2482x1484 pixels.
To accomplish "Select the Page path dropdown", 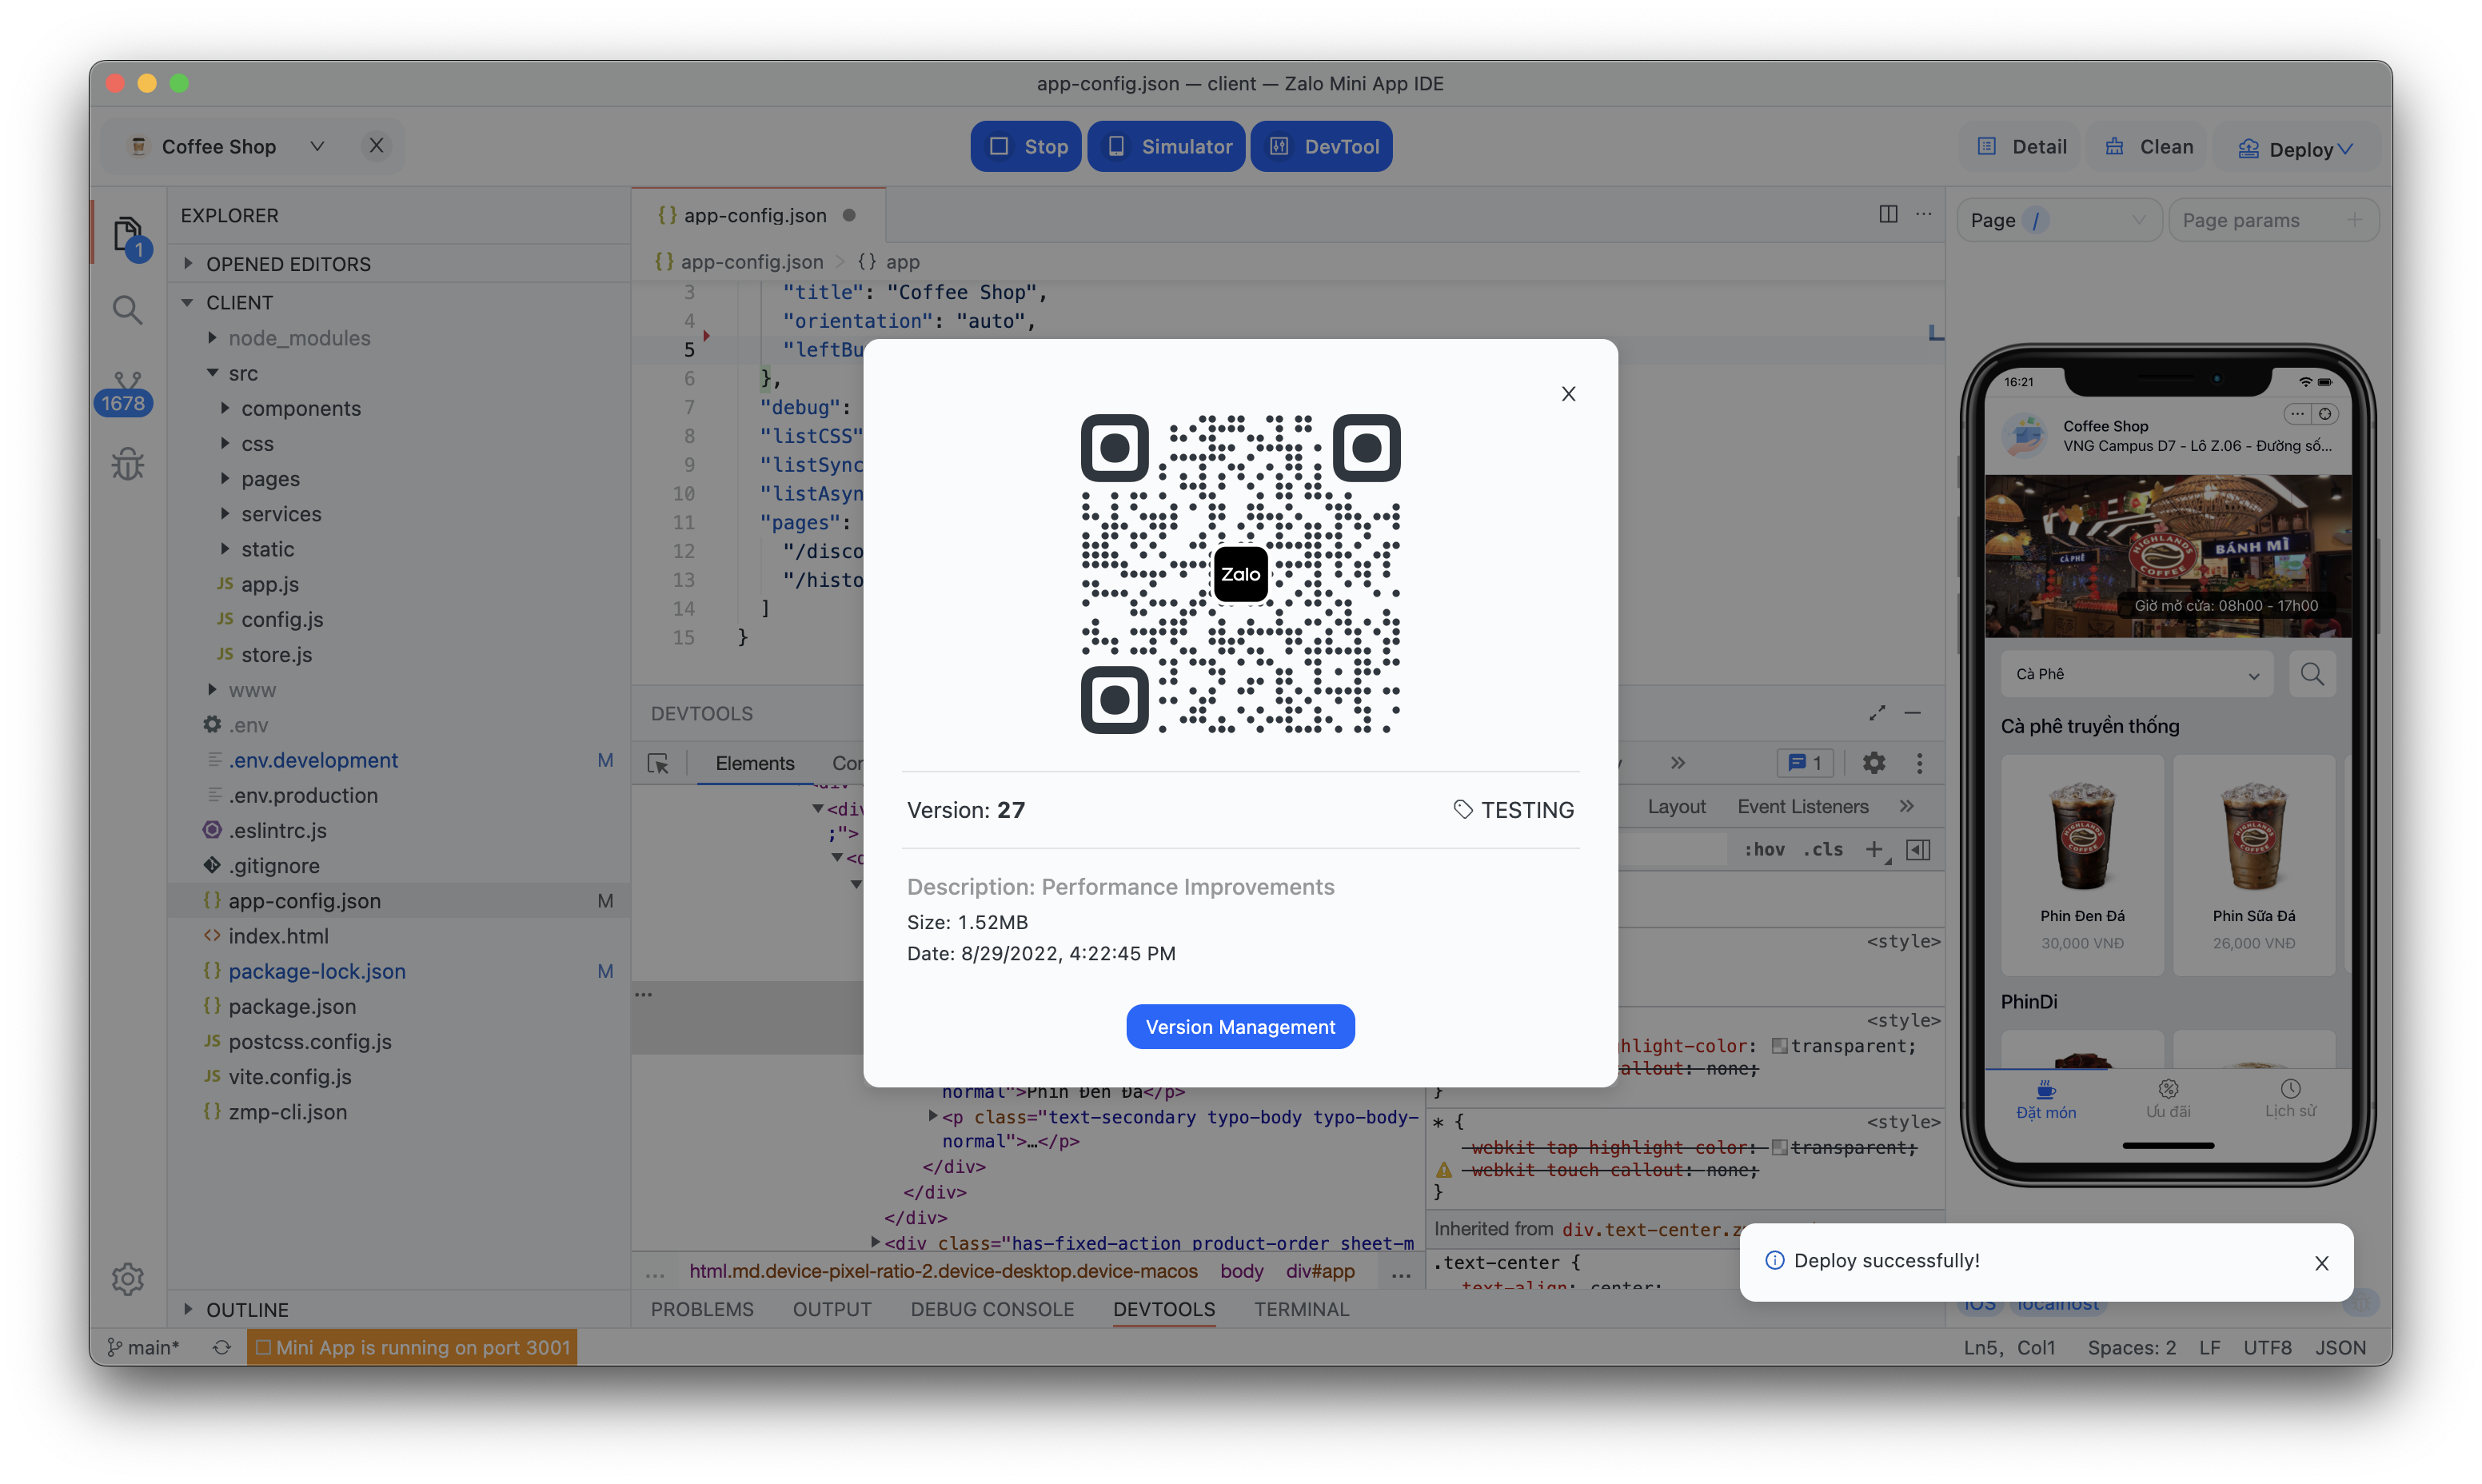I will pos(2059,220).
